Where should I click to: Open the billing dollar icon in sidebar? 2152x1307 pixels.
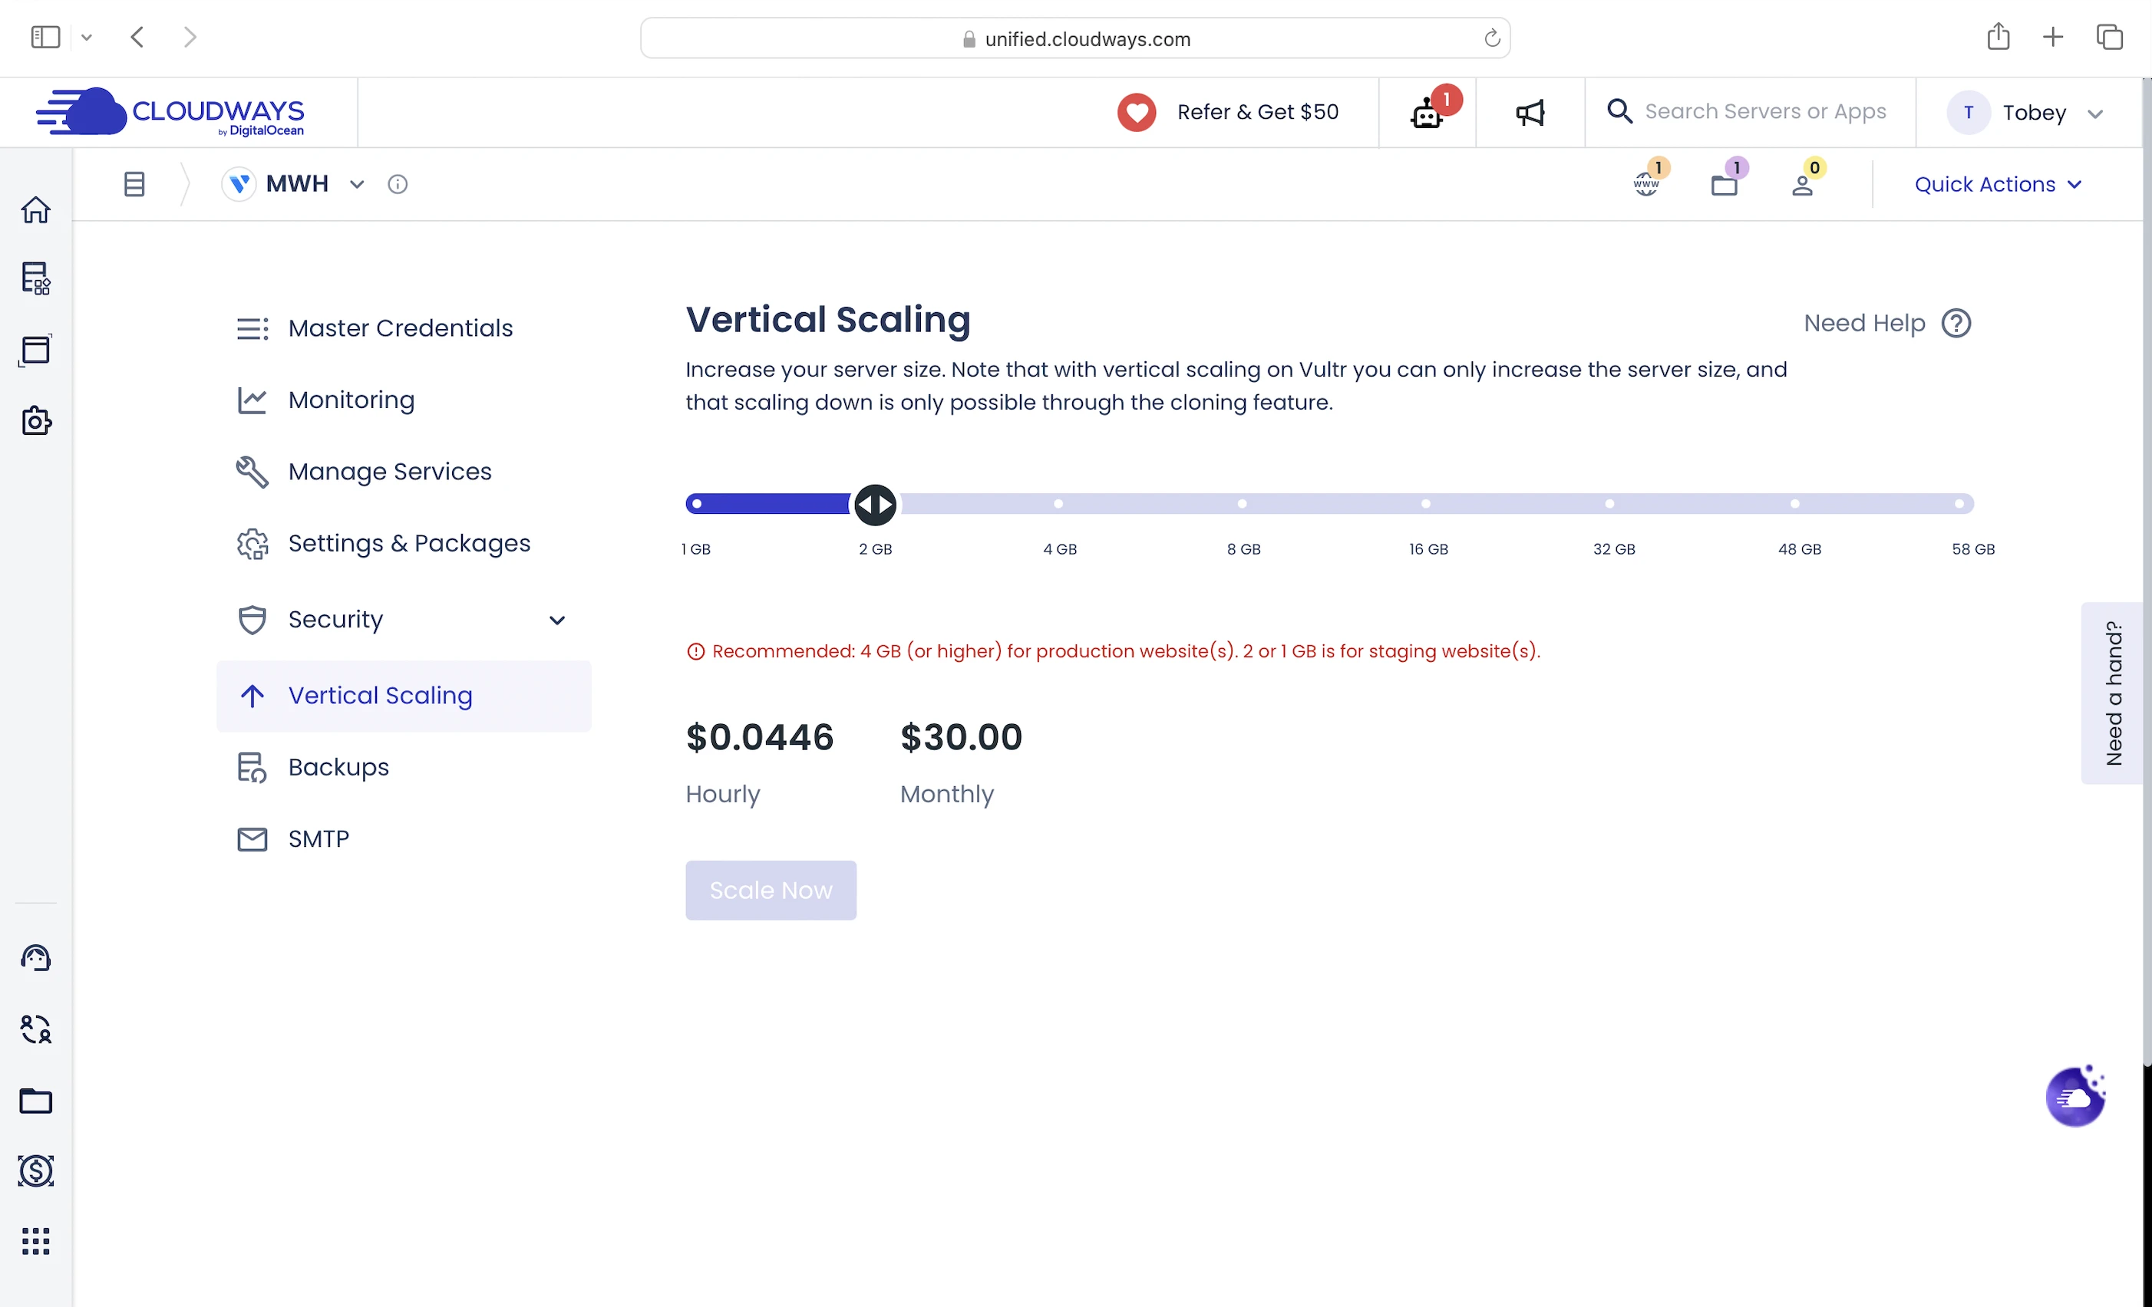point(36,1170)
